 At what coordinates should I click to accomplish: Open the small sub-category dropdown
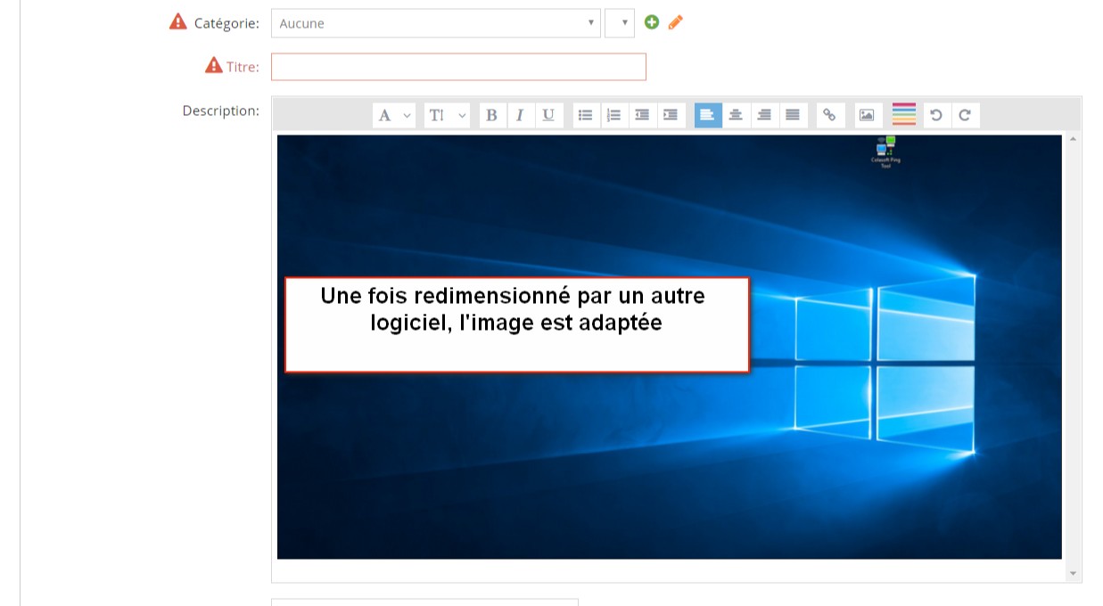tap(620, 23)
